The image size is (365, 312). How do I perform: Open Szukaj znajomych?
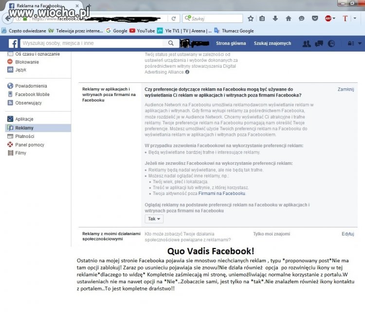click(x=273, y=43)
